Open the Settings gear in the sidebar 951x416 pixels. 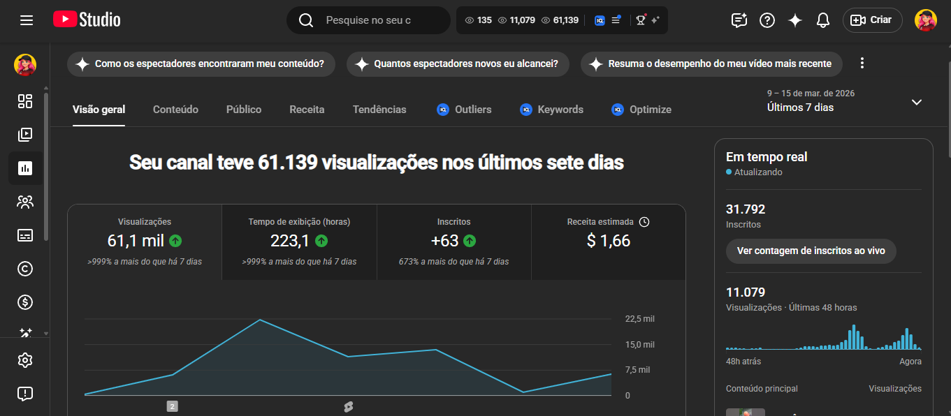(25, 360)
